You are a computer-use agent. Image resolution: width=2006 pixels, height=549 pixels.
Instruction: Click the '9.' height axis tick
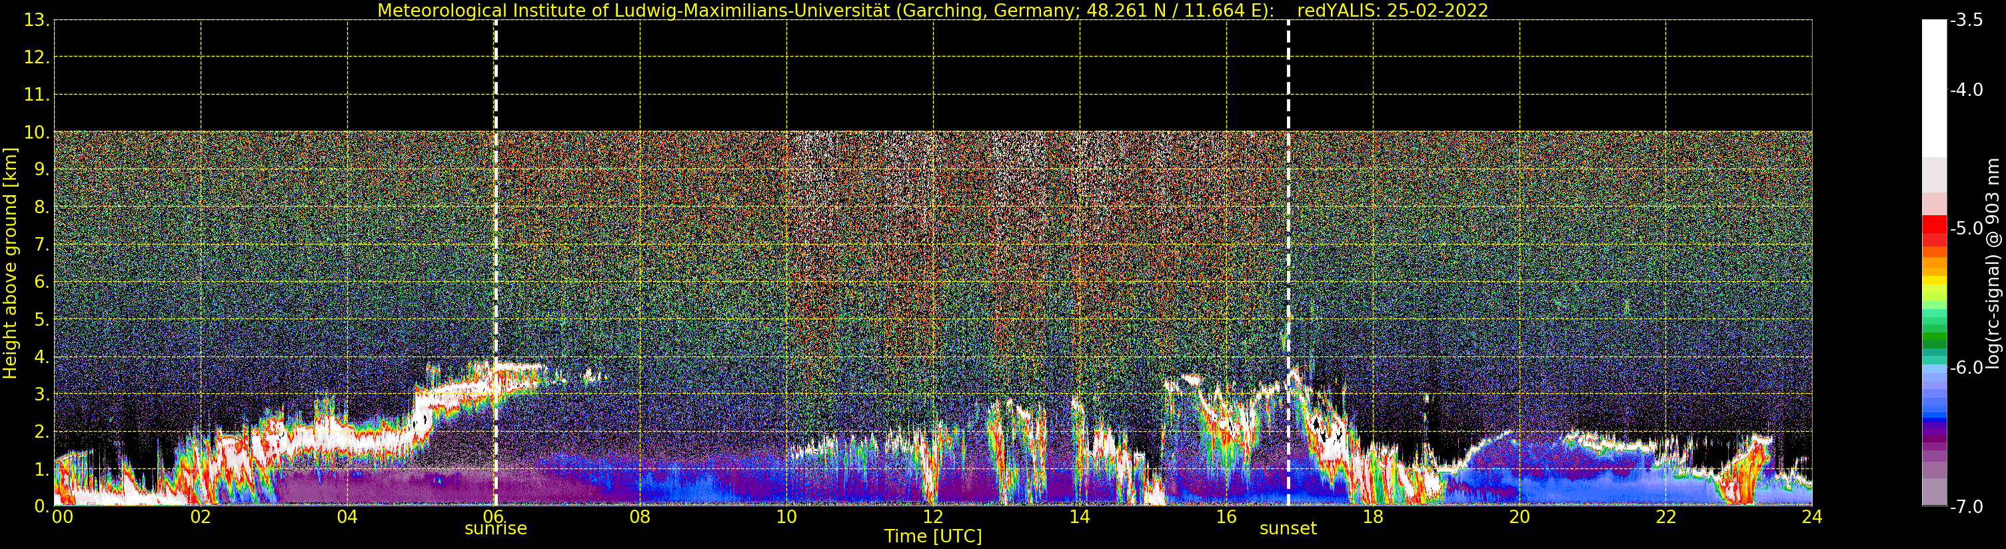point(41,170)
